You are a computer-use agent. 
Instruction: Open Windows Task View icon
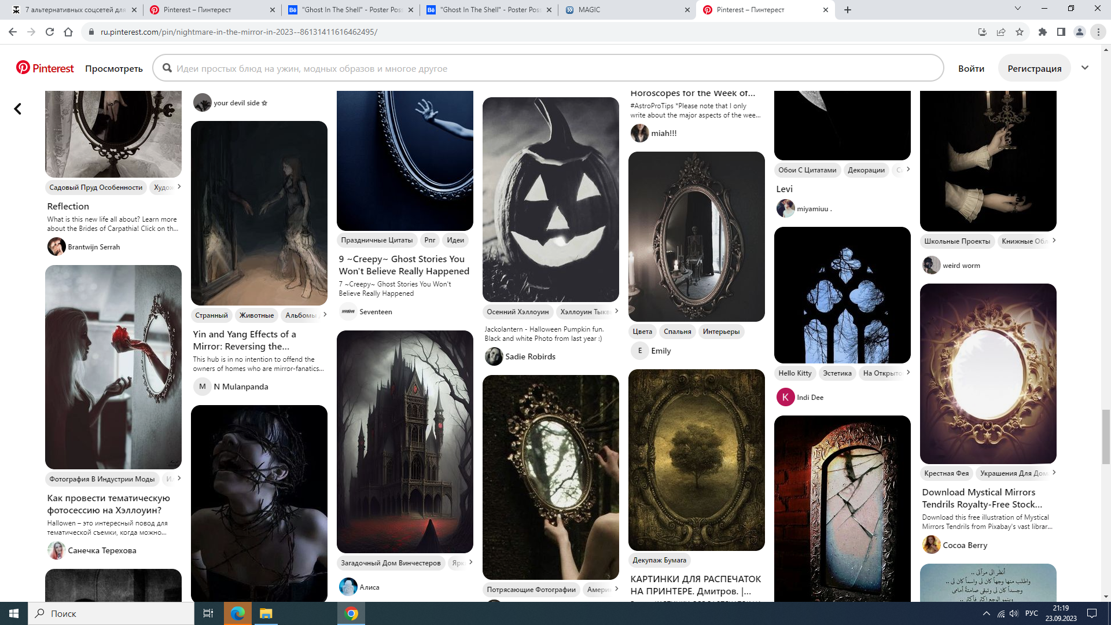tap(208, 613)
